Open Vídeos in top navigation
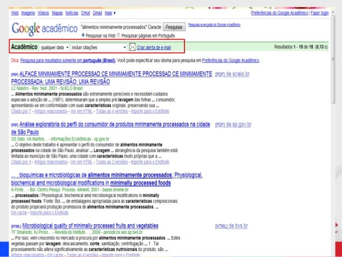Image resolution: width=342 pixels, height=257 pixels. pyautogui.click(x=43, y=13)
